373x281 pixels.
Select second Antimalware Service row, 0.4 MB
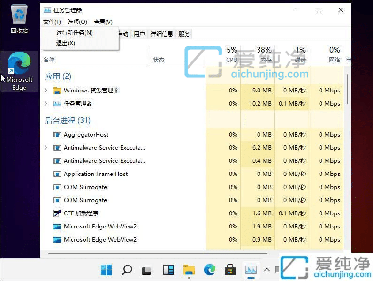click(x=193, y=161)
